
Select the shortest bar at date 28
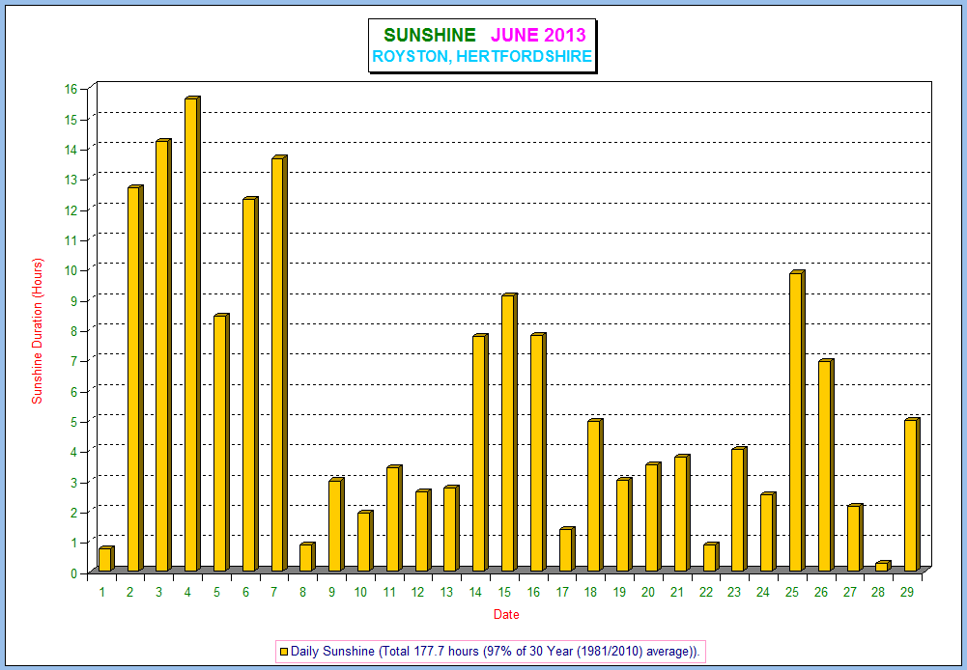[883, 566]
